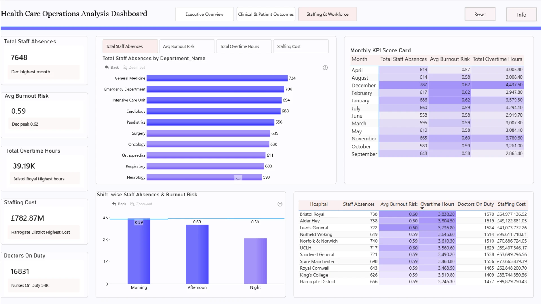The width and height of the screenshot is (541, 304).
Task: Click the 7648 Total Staff Absences card value
Action: click(x=19, y=58)
